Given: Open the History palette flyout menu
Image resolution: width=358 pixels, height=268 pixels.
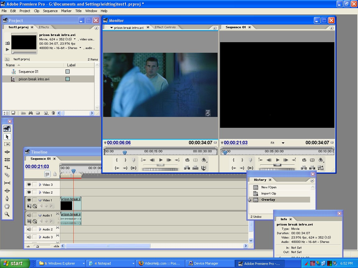Looking at the screenshot, I should point(312,181).
